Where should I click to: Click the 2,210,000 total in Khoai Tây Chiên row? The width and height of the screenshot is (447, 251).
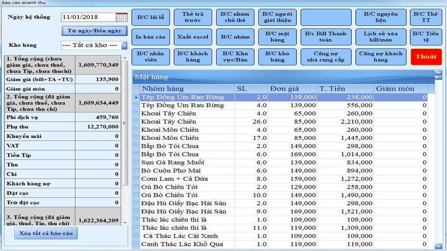pos(356,122)
